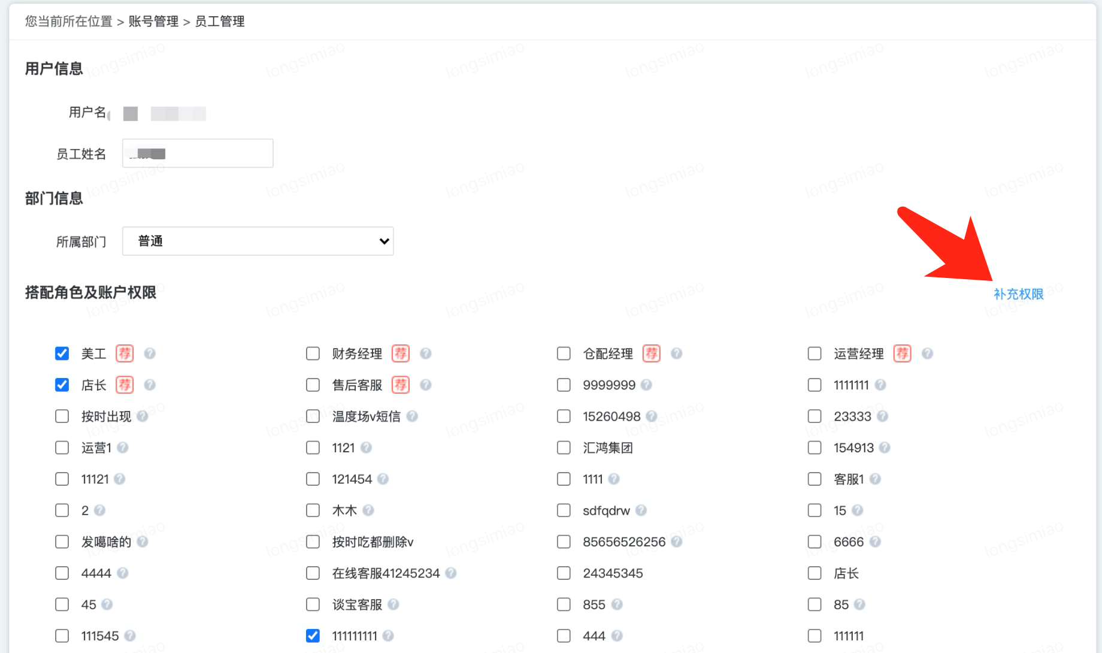
Task: Enable the 售后客服 role
Action: coord(313,385)
